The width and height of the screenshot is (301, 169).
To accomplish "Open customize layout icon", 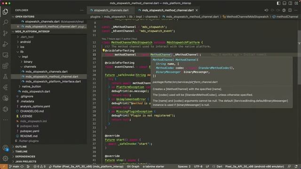I will coord(296,3).
